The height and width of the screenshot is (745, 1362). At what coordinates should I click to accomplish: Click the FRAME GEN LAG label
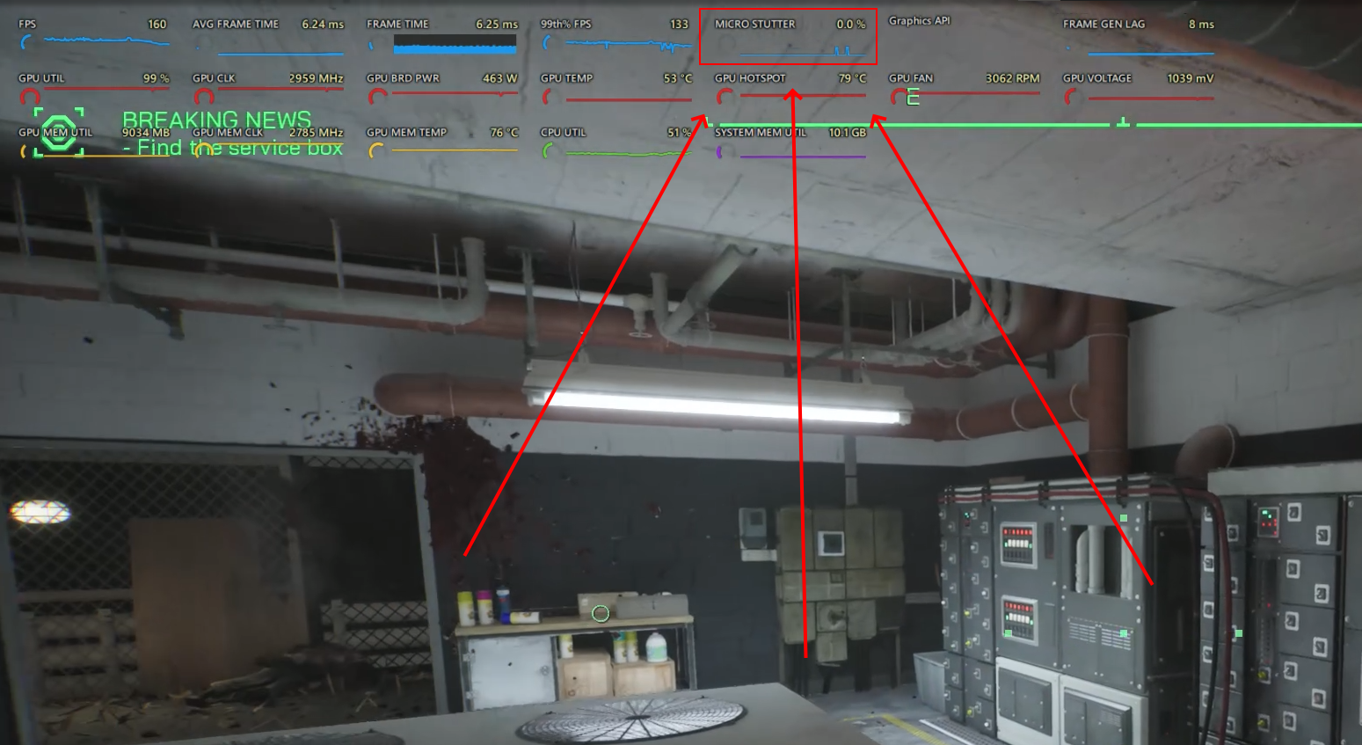pyautogui.click(x=1104, y=25)
